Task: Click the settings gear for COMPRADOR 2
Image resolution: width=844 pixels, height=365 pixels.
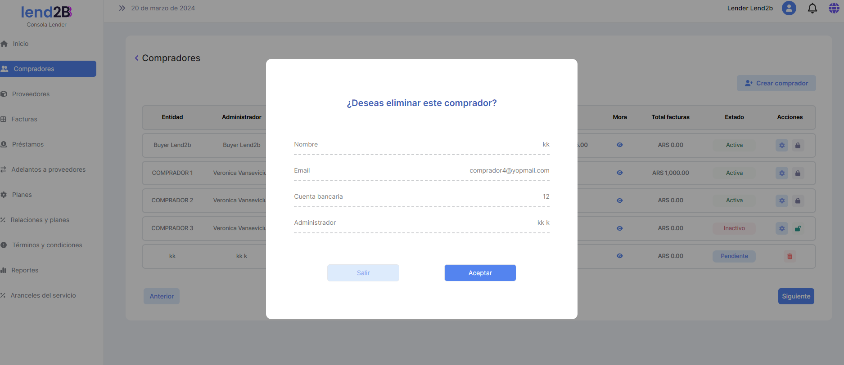Action: coord(782,200)
